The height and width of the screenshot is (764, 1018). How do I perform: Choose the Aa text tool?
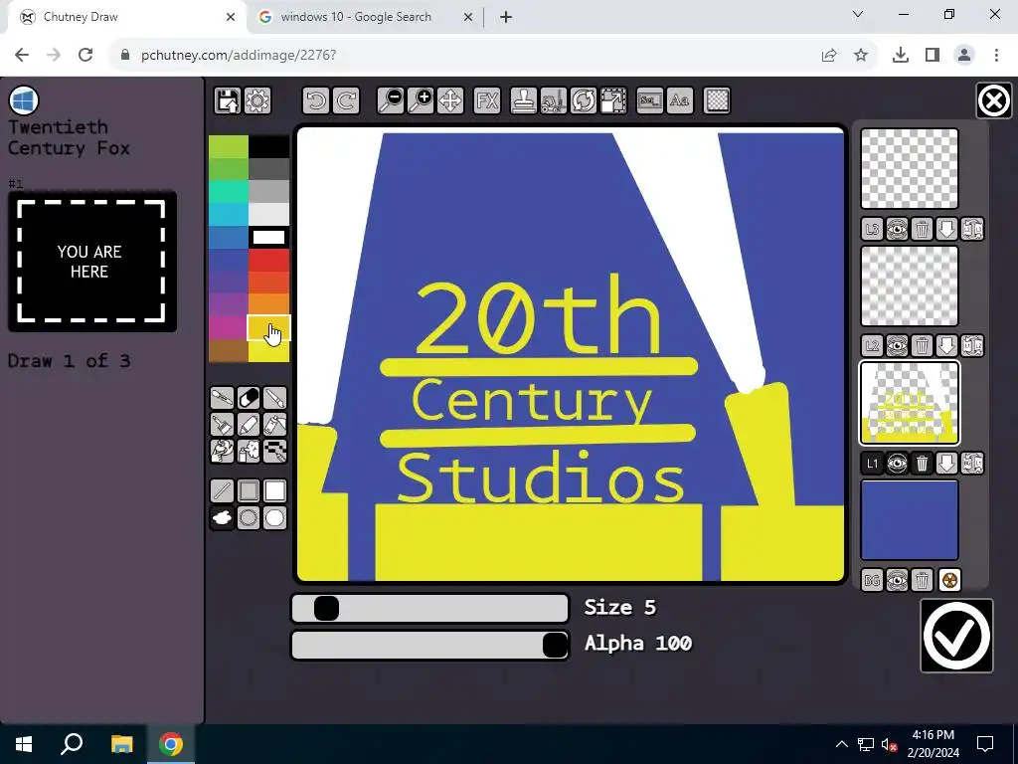(680, 100)
